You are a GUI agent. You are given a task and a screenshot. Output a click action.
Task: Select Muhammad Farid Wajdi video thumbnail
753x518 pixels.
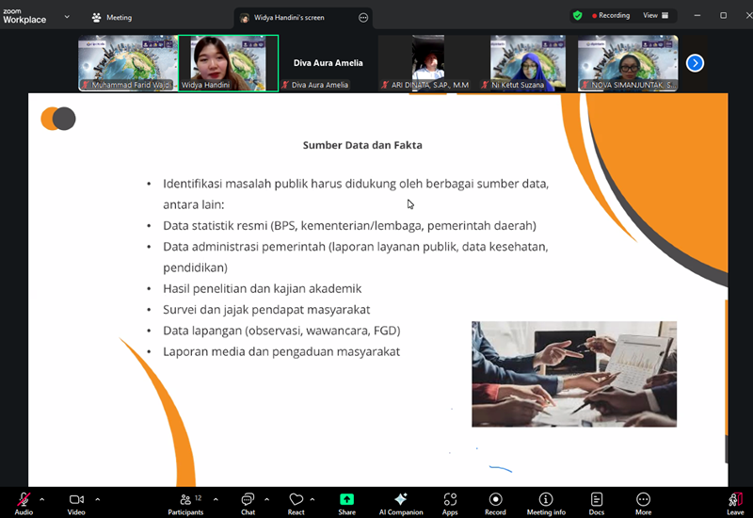[x=128, y=63]
